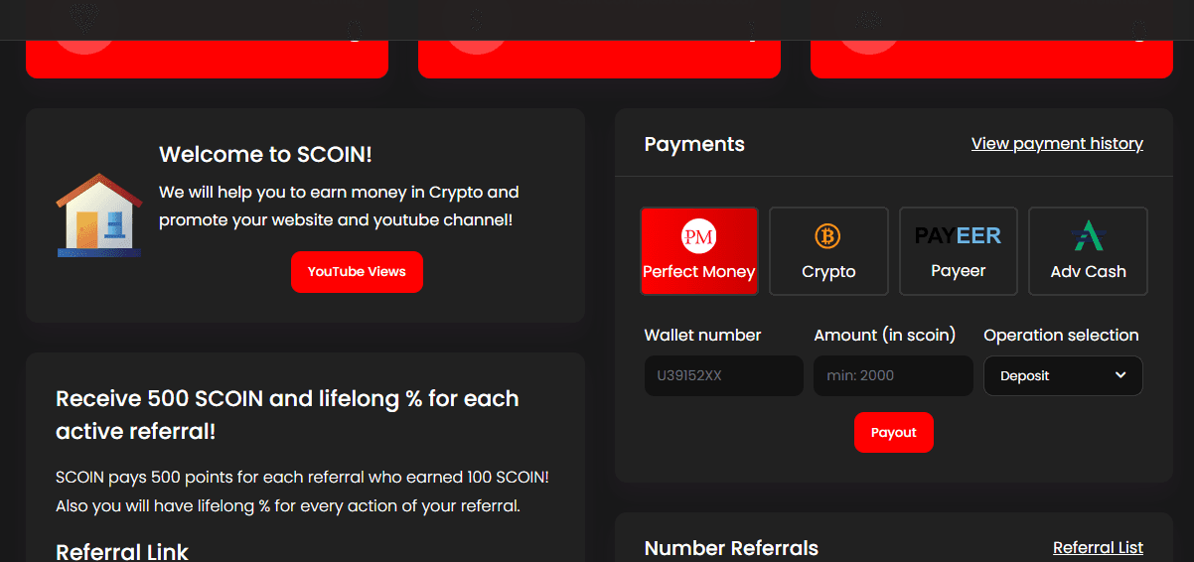Click the Welcome to SCOIN heading
1194x562 pixels.
265,154
